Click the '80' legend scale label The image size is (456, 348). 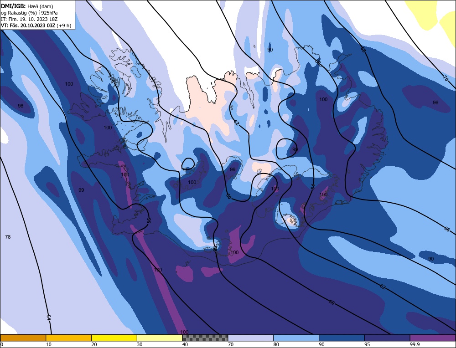tap(276, 344)
